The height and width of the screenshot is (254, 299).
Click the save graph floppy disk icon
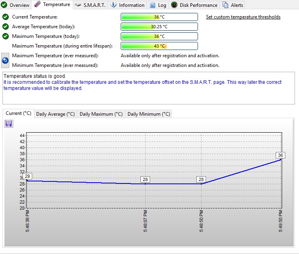(x=9, y=124)
